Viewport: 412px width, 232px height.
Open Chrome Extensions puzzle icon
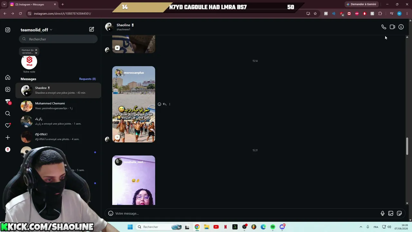point(380,14)
